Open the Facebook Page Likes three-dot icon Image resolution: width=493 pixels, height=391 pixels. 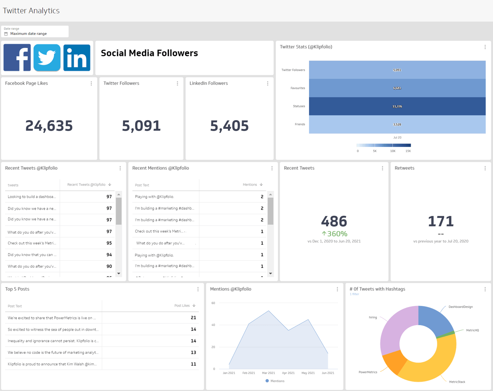(x=91, y=83)
